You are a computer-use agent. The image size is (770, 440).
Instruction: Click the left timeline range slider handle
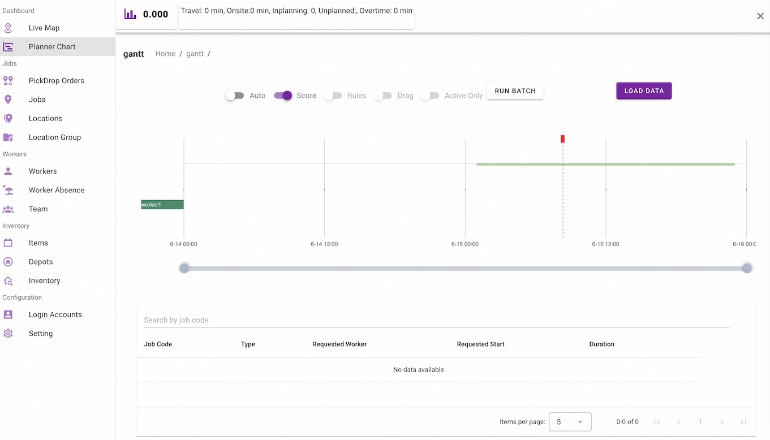[184, 268]
